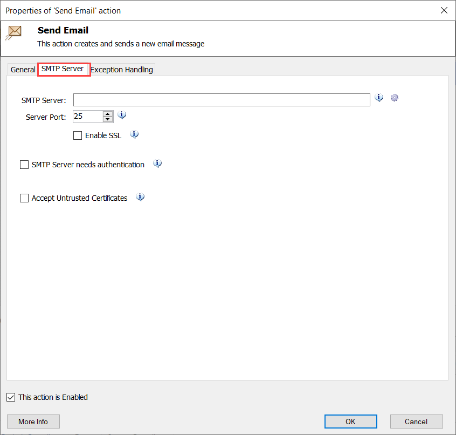Switch to the General tab
Viewport: 456px width, 435px height.
point(23,70)
